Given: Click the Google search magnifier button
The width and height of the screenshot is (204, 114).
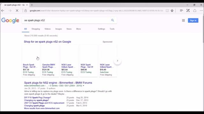Looking at the screenshot, I should [113, 20].
